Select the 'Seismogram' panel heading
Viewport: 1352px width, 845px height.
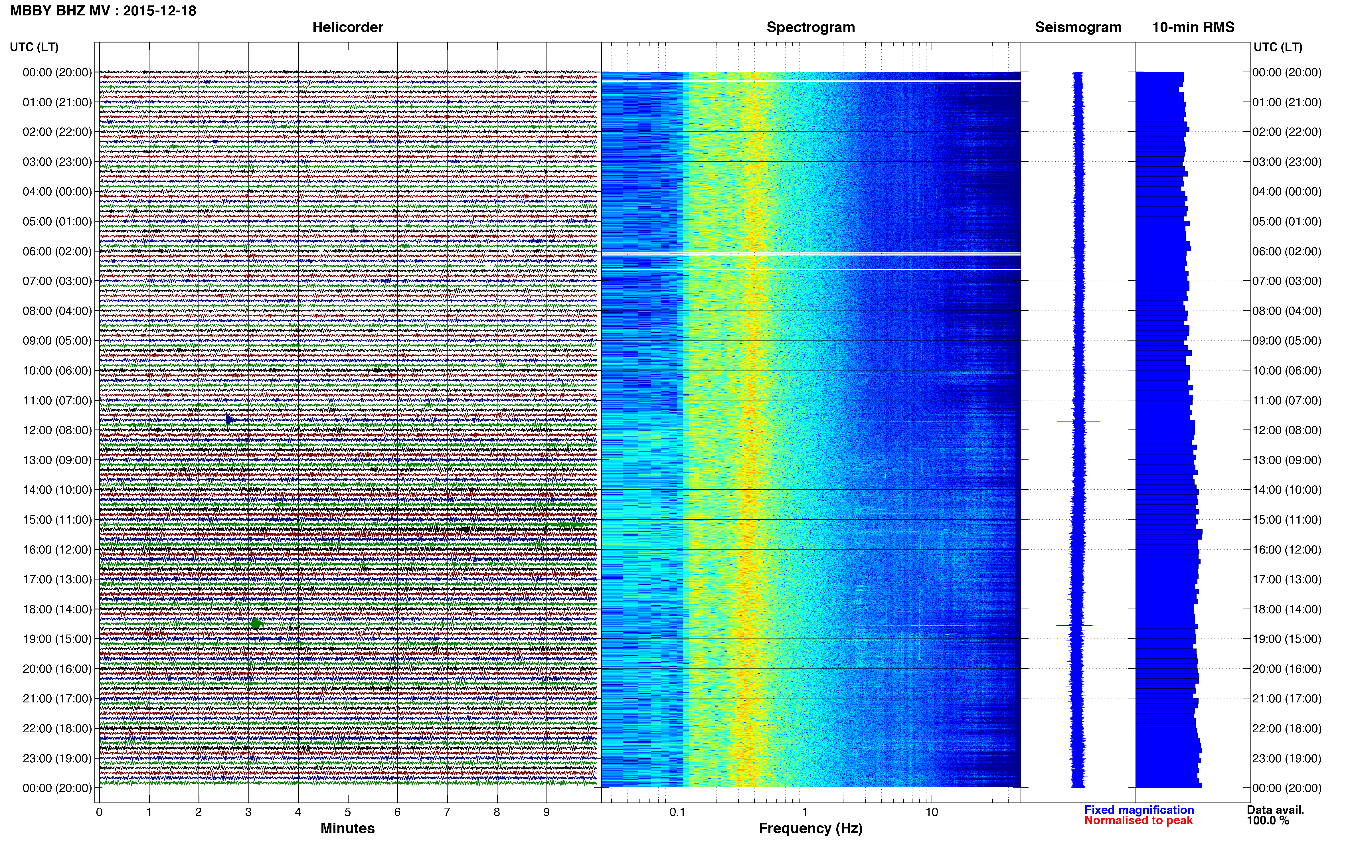[1078, 27]
